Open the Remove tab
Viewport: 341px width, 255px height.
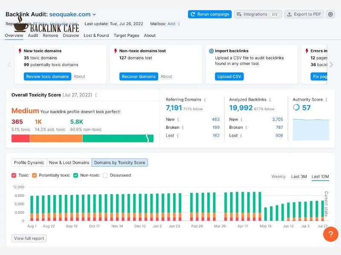pyautogui.click(x=50, y=35)
